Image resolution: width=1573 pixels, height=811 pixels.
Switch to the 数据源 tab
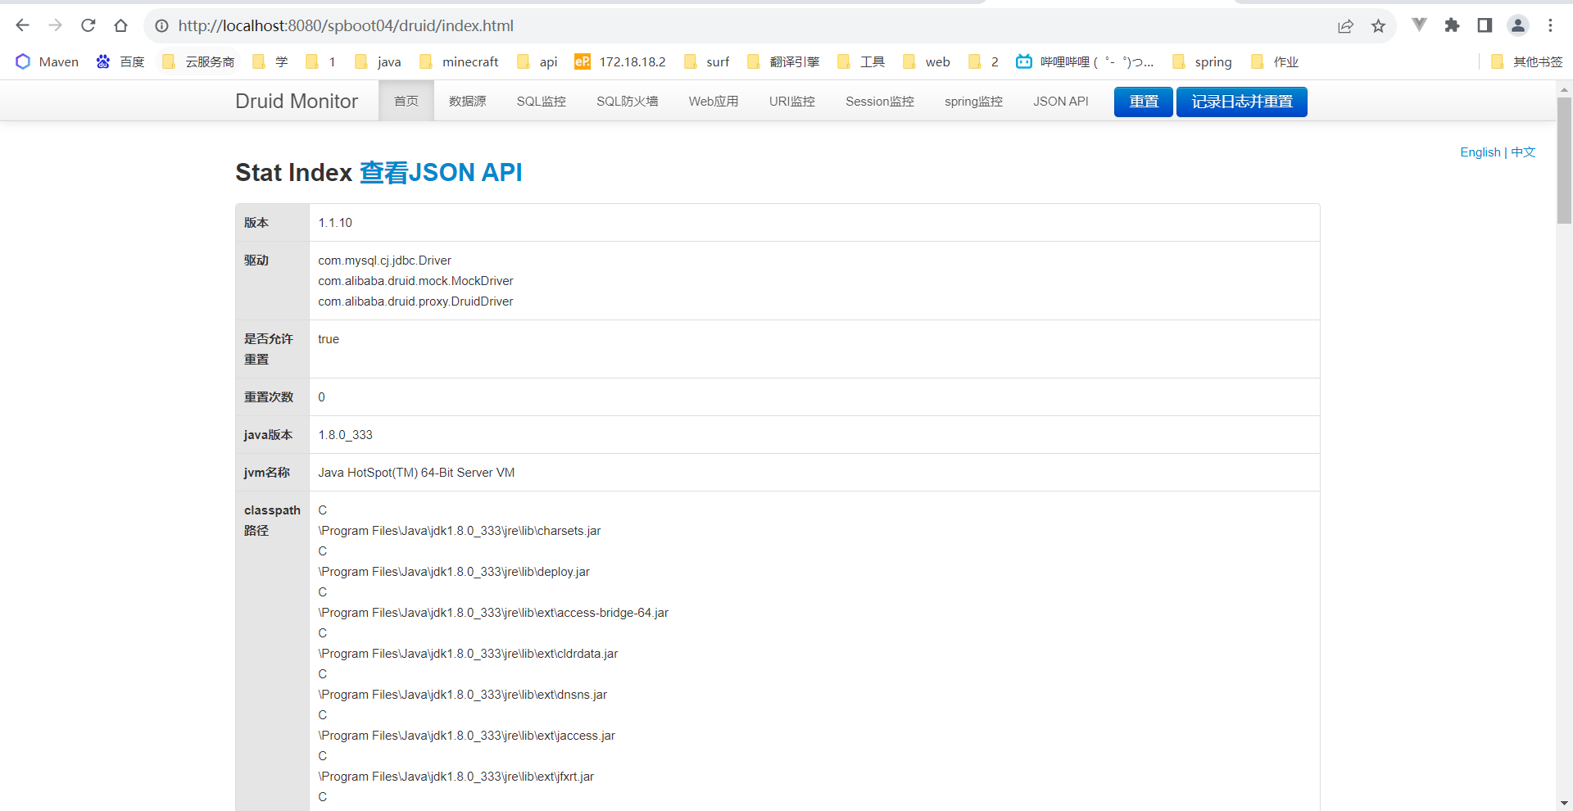click(x=468, y=101)
